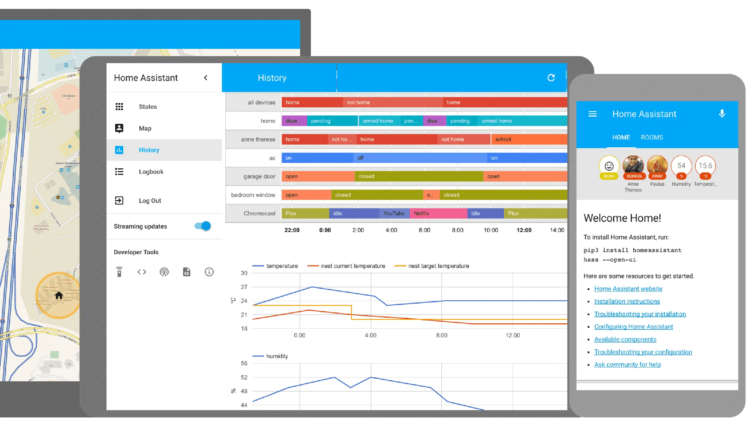Toggle the Streaming updates switch
This screenshot has height=425, width=755.
tap(203, 226)
